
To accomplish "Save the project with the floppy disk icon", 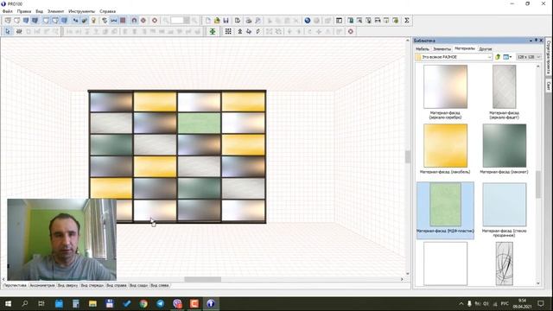I will (226, 21).
